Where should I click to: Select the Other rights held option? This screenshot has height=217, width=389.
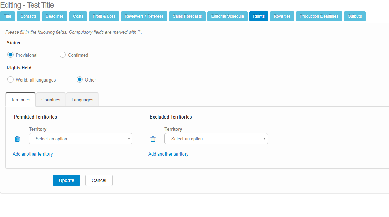(80, 80)
